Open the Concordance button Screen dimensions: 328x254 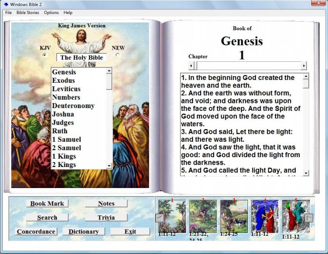coord(36,232)
